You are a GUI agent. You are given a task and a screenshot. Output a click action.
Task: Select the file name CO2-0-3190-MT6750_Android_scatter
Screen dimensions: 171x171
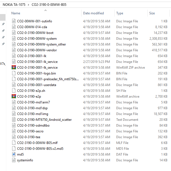[x=44, y=120]
